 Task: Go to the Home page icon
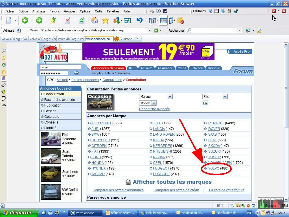[x=95, y=20]
